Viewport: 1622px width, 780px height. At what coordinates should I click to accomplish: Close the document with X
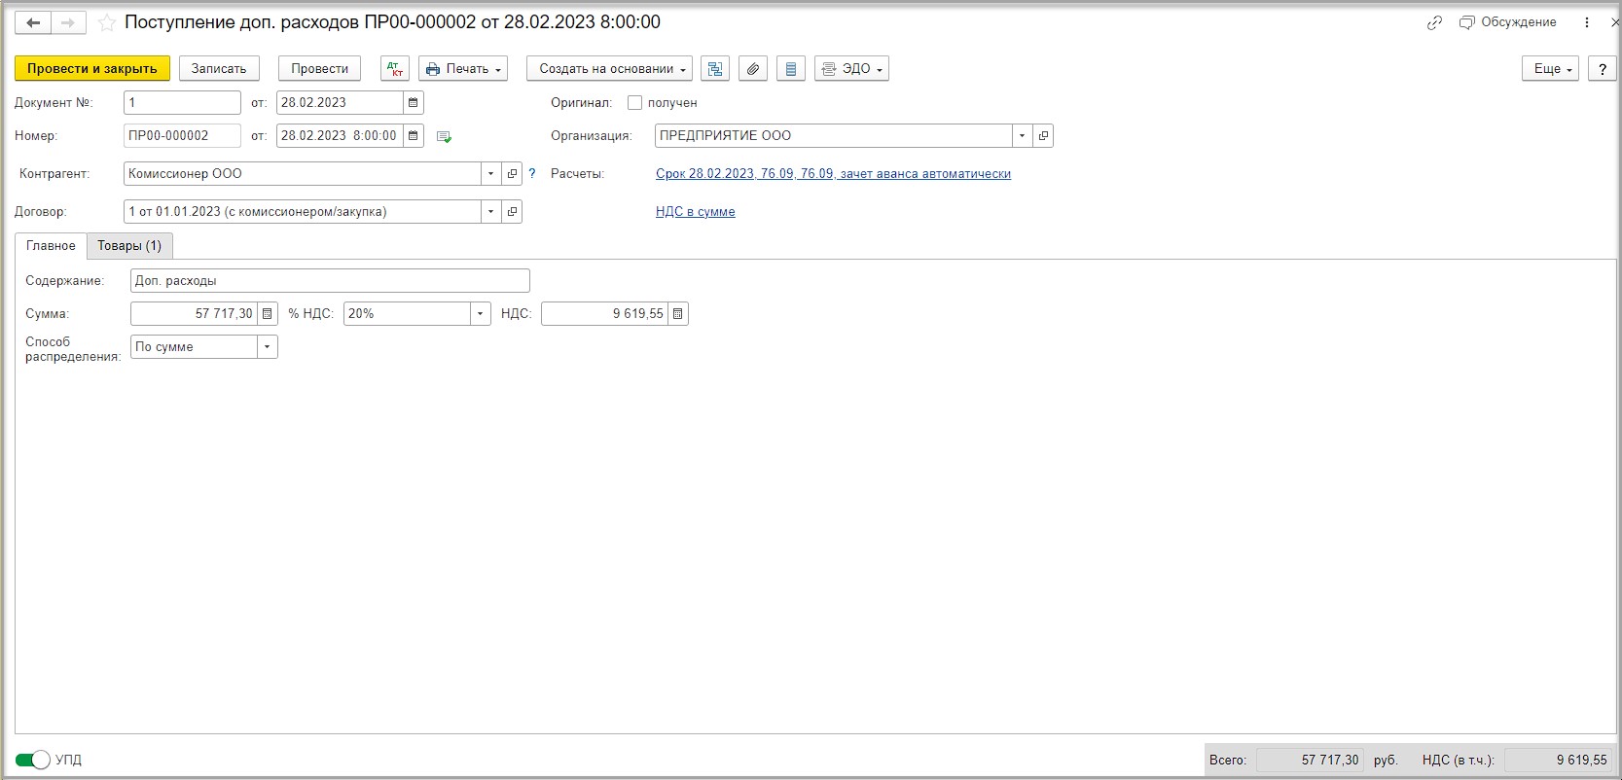pyautogui.click(x=1614, y=22)
